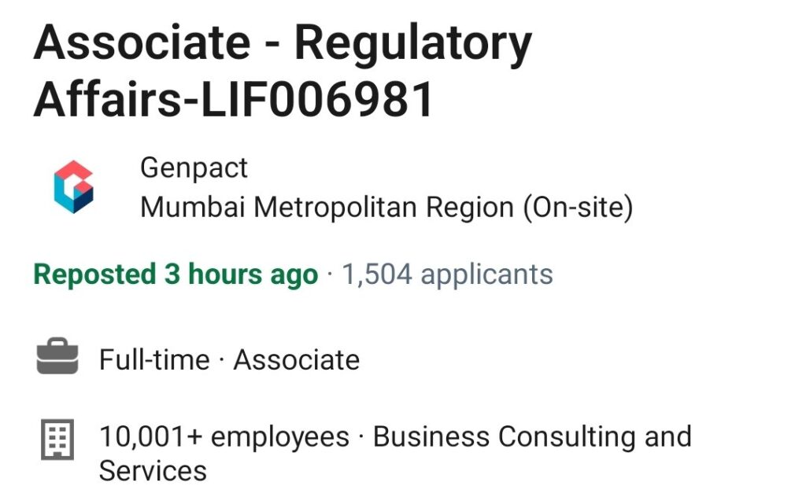The image size is (806, 497).
Task: Click the '(On-site)' workplace label
Action: click(579, 208)
